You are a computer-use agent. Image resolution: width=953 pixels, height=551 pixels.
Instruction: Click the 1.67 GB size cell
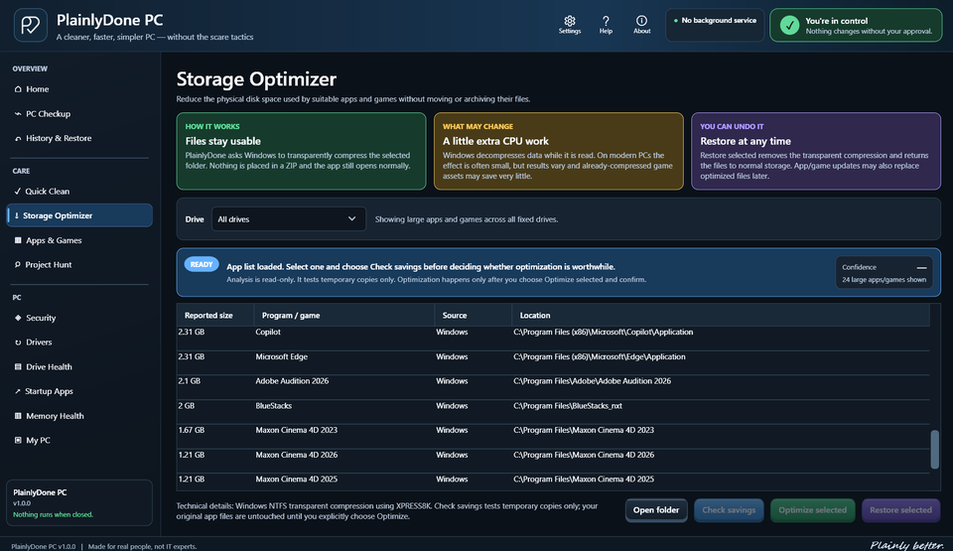[x=192, y=430]
